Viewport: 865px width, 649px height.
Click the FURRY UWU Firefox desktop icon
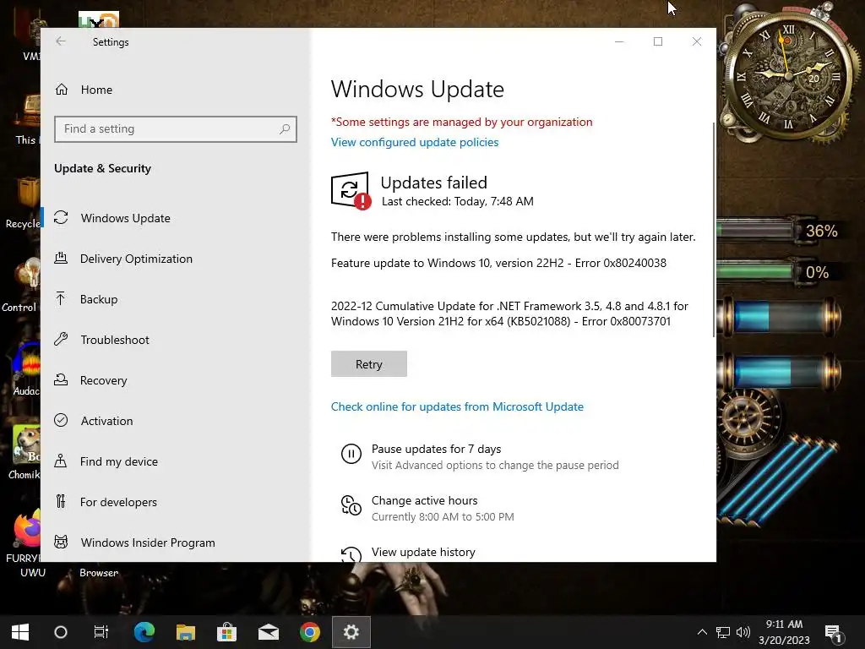(25, 543)
